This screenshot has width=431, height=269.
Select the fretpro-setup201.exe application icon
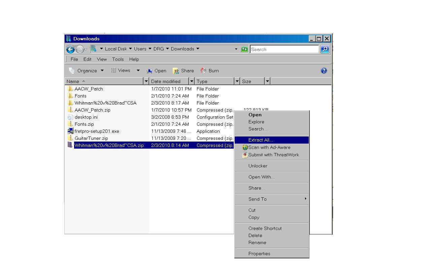coord(70,131)
